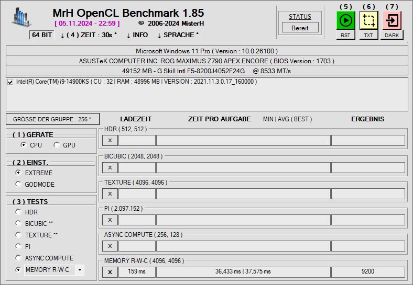Viewport: 413px width, 285px height.
Task: Click the green Run benchmark play icon
Action: [x=345, y=20]
